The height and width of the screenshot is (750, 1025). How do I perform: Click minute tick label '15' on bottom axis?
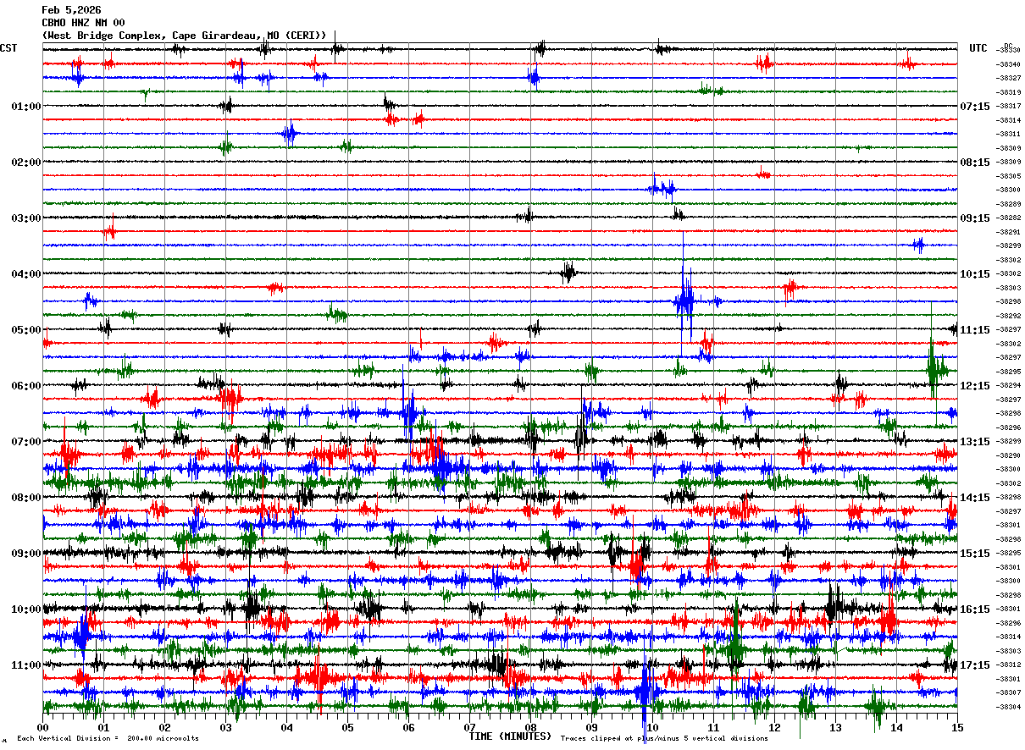[x=956, y=727]
